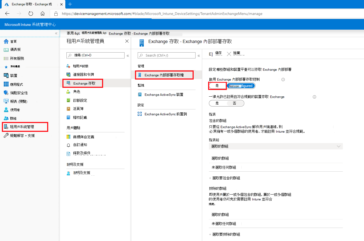Open a new browser tab with the plus
The width and height of the screenshot is (364, 241).
pos(70,4)
